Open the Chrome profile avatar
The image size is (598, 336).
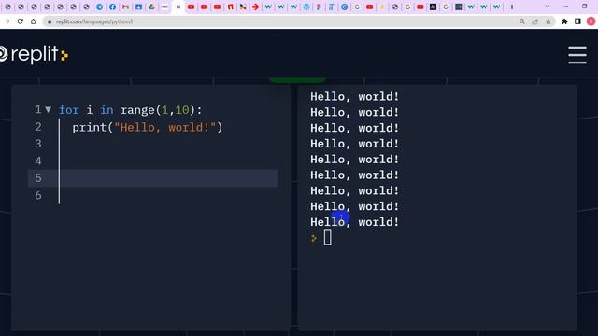(x=591, y=21)
